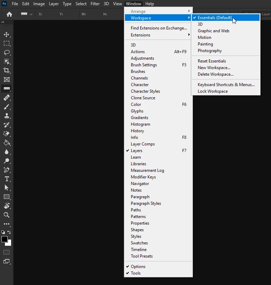Viewport: 271px width, 285px height.
Task: Open the Edit Toolbar three-dots menu
Action: point(7,224)
